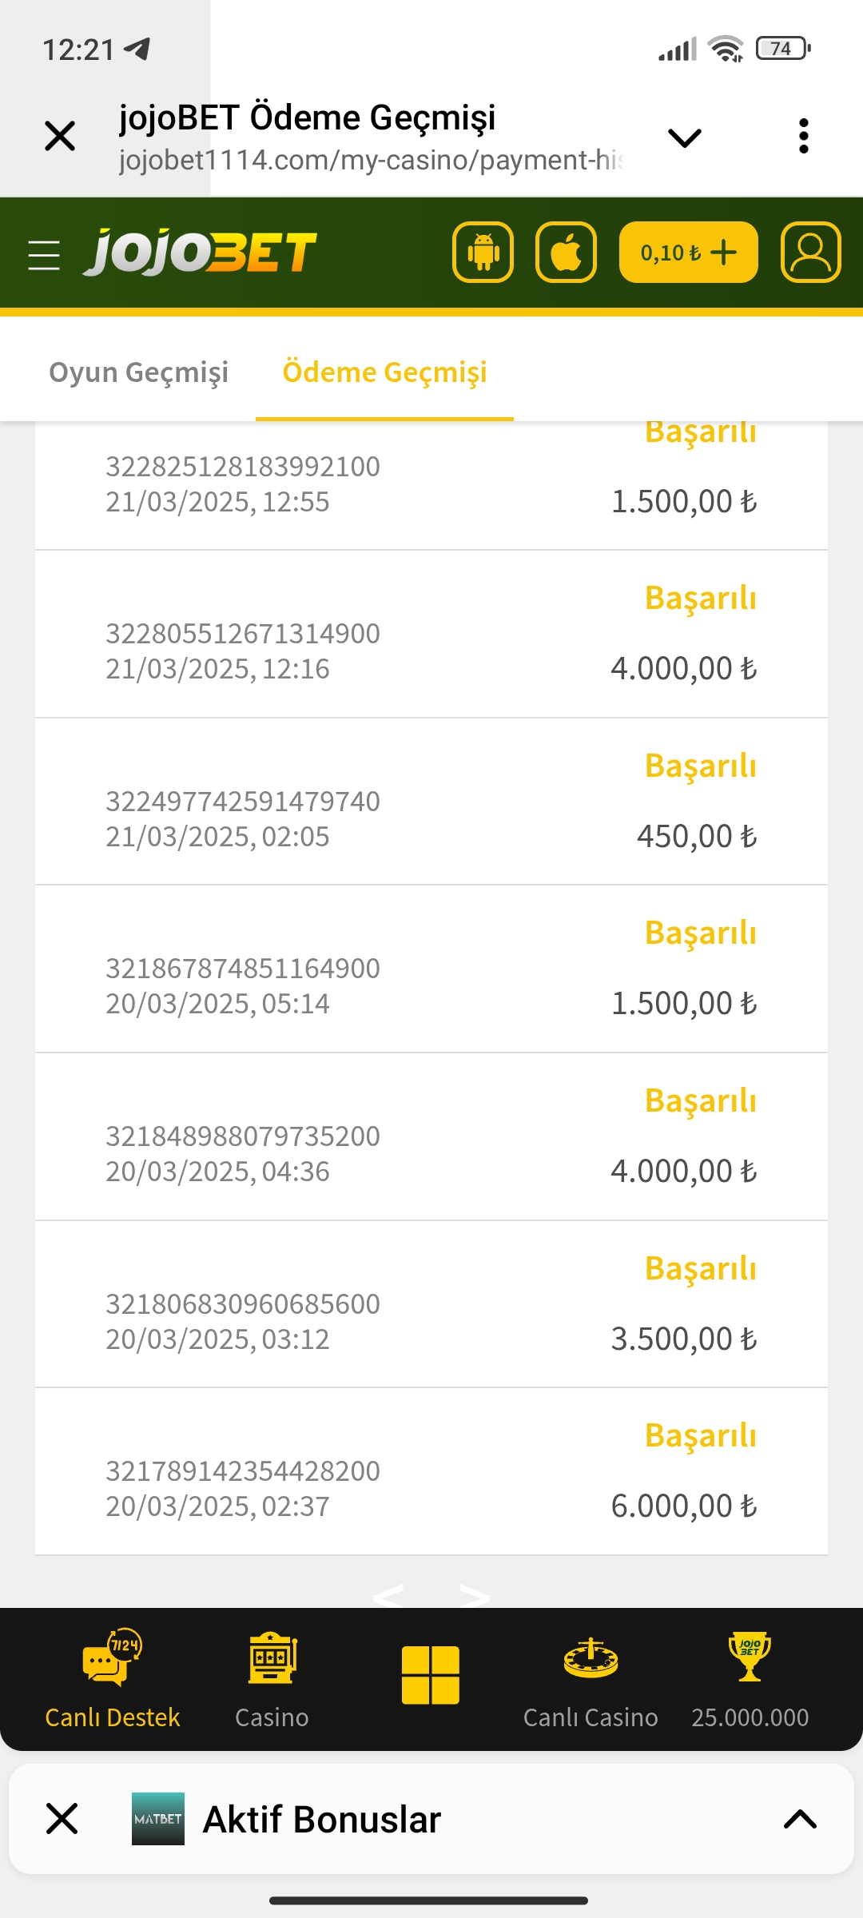
Task: Expand the browser page title dropdown chevron
Action: click(x=685, y=138)
